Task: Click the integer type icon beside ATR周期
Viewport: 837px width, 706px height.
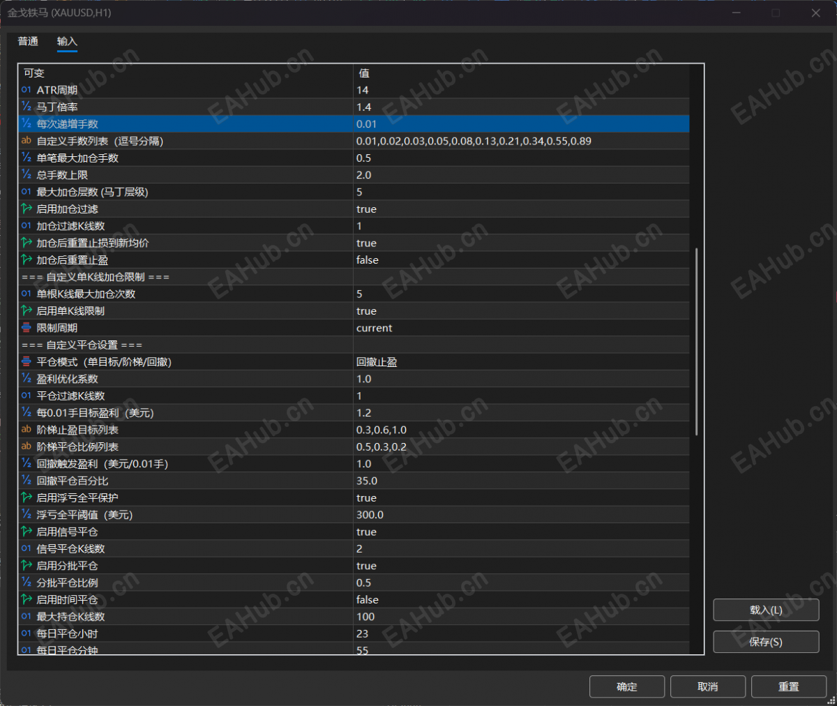Action: click(x=27, y=90)
